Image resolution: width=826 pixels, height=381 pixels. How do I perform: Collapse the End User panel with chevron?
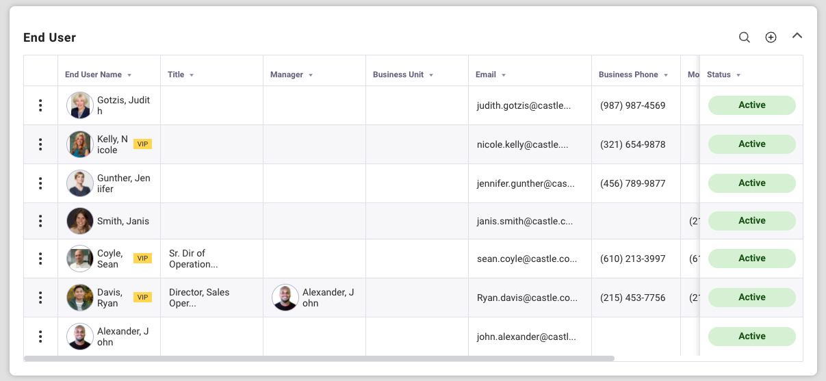pyautogui.click(x=797, y=36)
